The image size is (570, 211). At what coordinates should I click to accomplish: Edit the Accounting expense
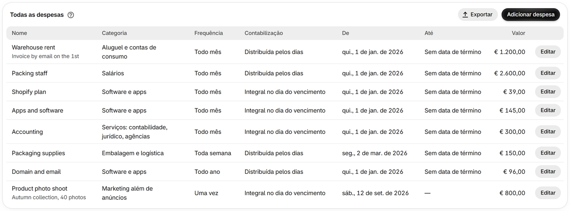tap(548, 132)
